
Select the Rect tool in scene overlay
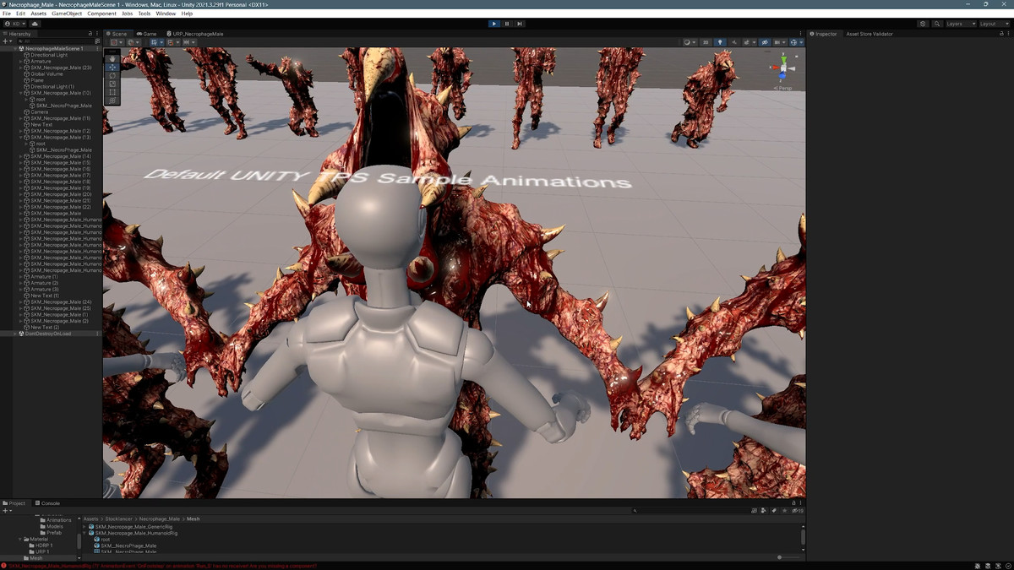click(112, 92)
